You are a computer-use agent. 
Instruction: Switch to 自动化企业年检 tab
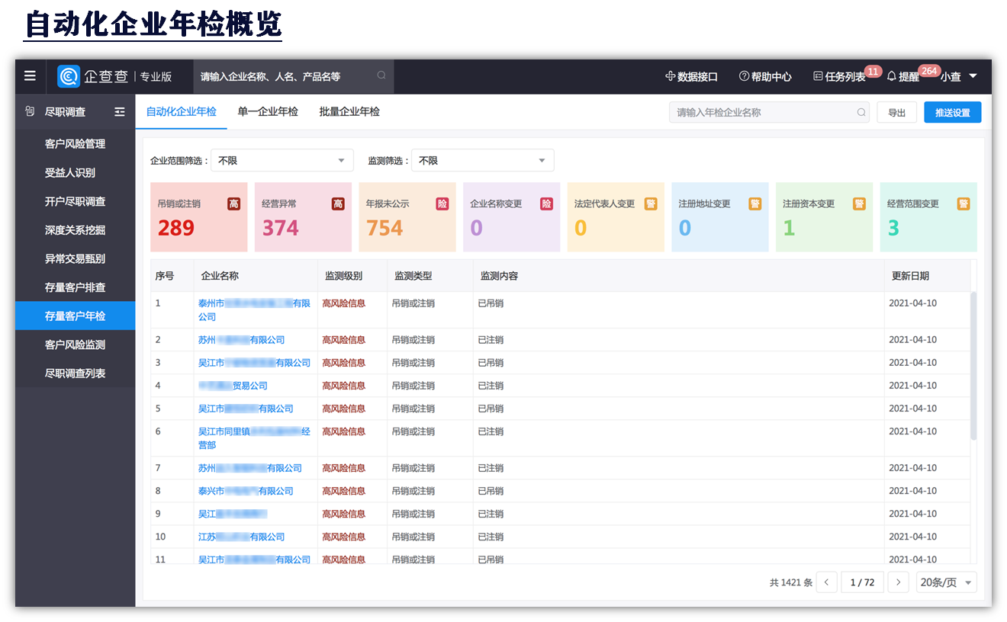click(182, 111)
